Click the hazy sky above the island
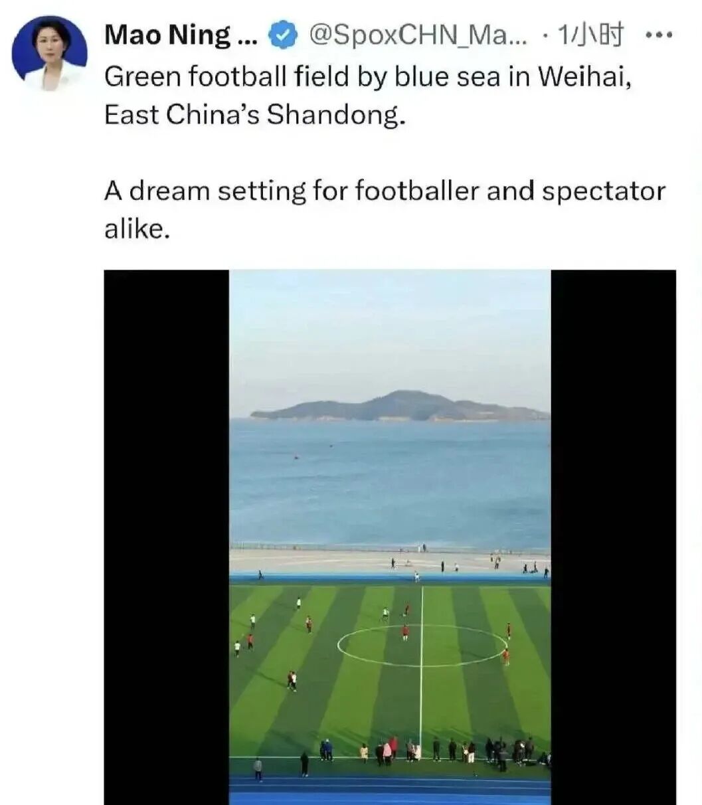The height and width of the screenshot is (805, 702). click(x=390, y=332)
